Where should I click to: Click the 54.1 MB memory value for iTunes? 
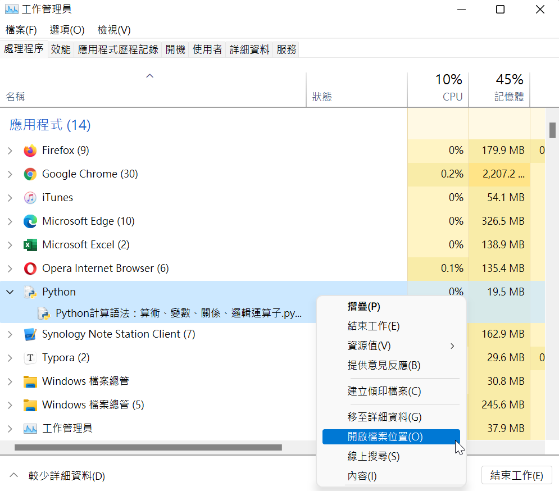coord(506,198)
